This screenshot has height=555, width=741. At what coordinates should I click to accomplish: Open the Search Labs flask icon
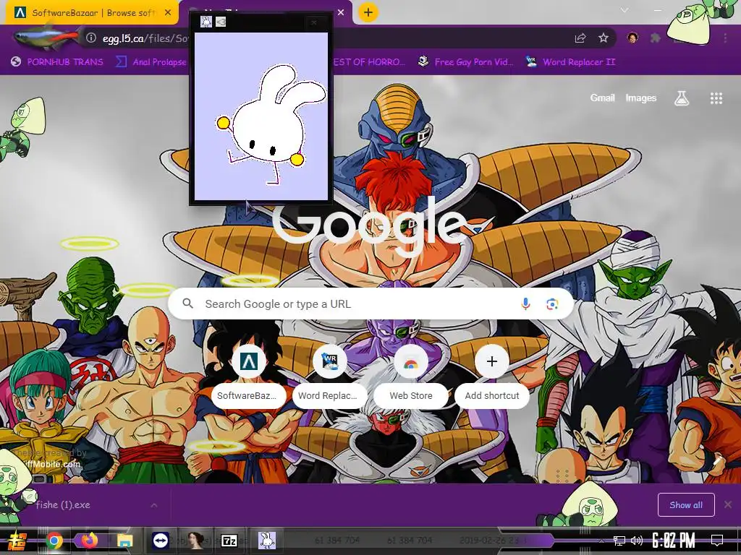pyautogui.click(x=682, y=98)
